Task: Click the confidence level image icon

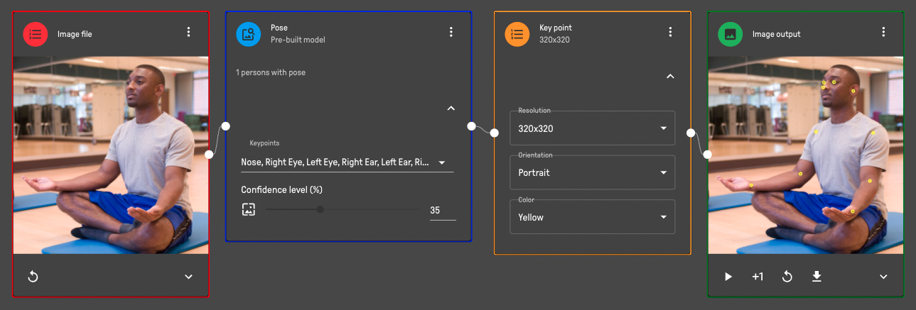Action: [248, 209]
